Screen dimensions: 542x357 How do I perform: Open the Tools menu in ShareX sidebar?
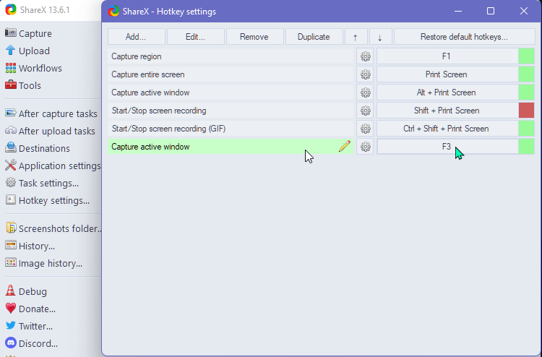(x=23, y=85)
